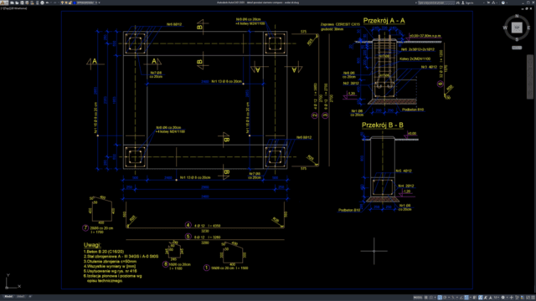The image size is (536, 301).
Task: Click the Open file icon in toolbar
Action: 17,3
